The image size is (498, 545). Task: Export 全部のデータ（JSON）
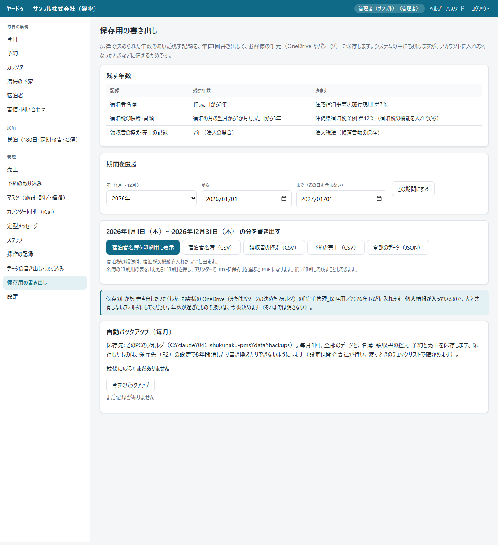398,247
